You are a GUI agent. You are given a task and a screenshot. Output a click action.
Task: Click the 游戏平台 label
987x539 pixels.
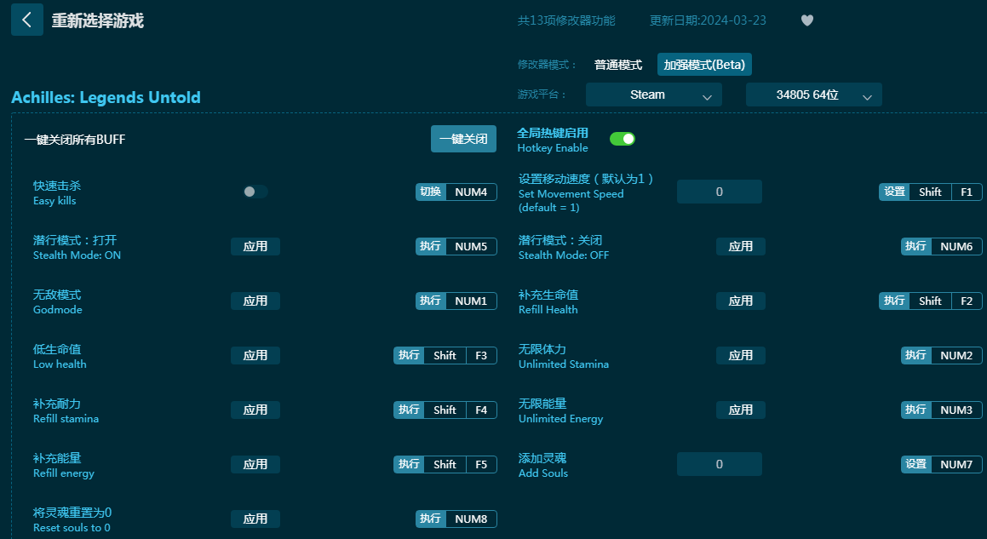click(x=542, y=95)
